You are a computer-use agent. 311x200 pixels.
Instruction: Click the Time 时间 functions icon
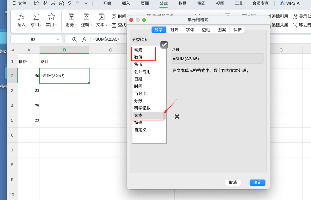pos(120,16)
